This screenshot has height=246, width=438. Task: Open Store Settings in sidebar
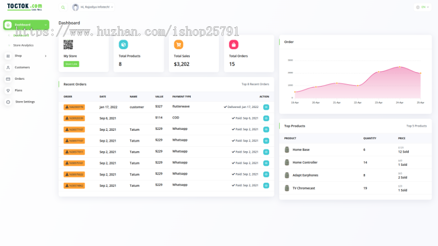[x=25, y=102]
